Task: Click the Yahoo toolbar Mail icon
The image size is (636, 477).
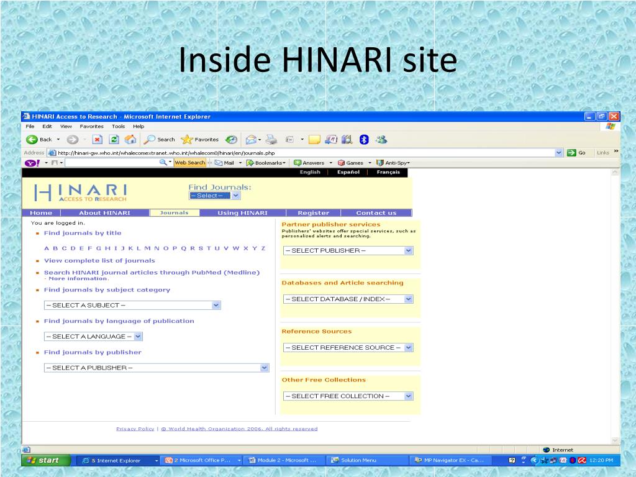Action: pos(224,163)
